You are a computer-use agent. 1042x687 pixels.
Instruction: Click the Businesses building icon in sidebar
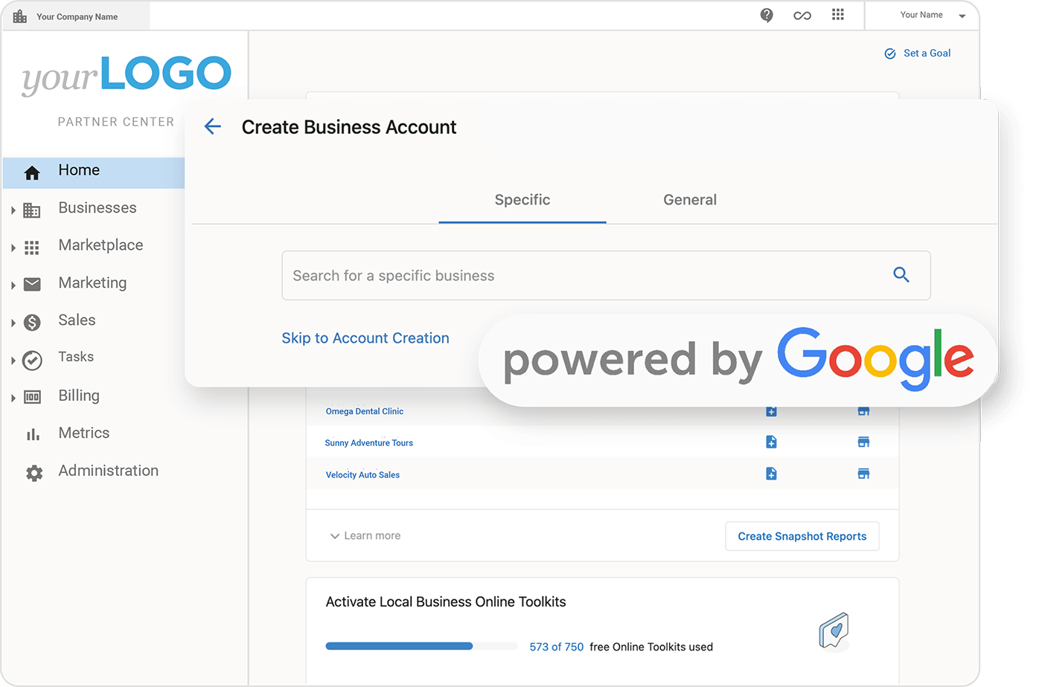(32, 210)
